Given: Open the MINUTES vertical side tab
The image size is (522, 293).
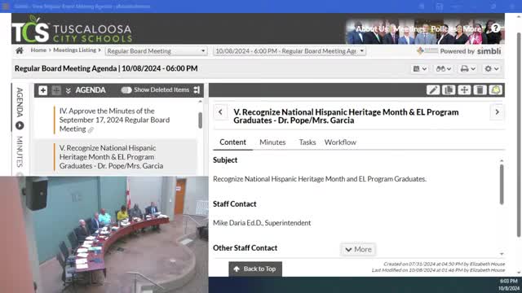Looking at the screenshot, I should (x=20, y=151).
